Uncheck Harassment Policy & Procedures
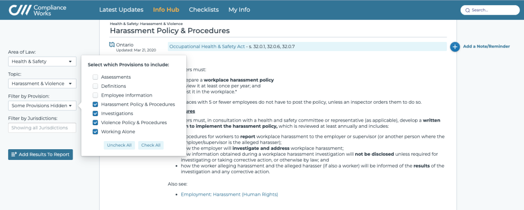 pyautogui.click(x=96, y=105)
